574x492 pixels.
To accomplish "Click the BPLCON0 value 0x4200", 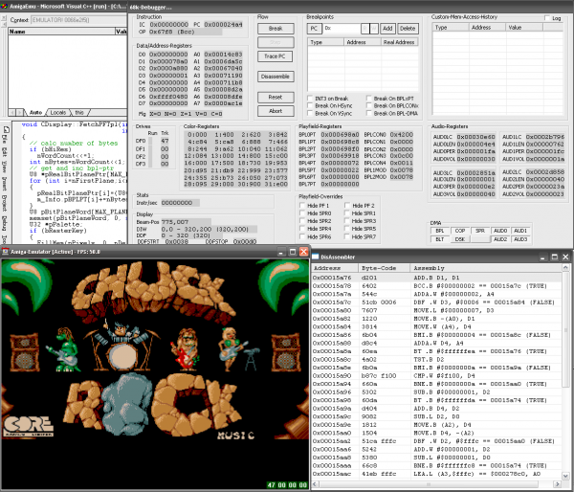I will pos(401,134).
